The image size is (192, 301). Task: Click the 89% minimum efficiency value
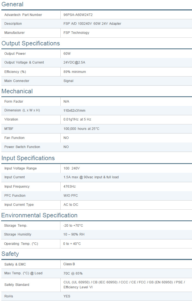click(75, 72)
